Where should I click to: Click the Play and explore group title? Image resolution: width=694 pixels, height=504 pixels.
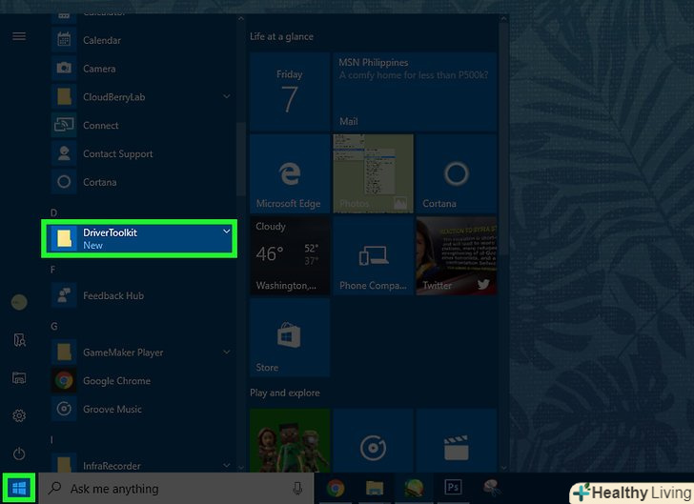coord(285,393)
